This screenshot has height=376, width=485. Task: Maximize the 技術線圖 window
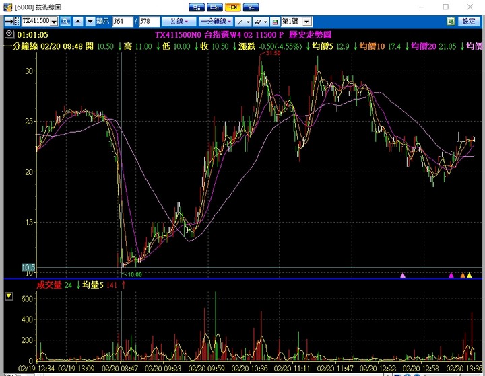(x=445, y=7)
